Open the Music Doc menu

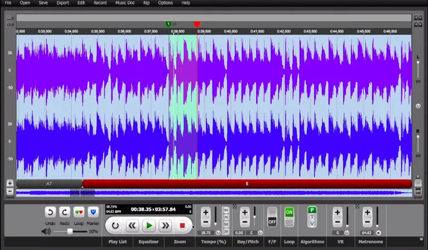pos(125,3)
